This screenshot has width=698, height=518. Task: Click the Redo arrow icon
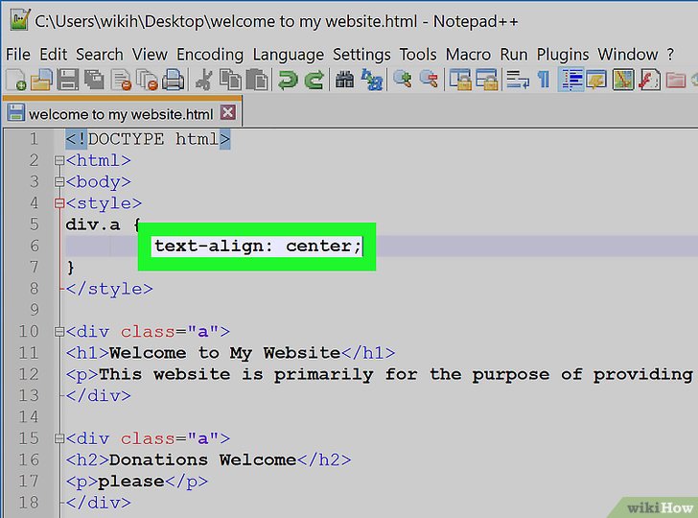[314, 81]
